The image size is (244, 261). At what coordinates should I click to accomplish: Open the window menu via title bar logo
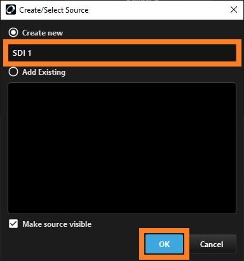click(x=11, y=10)
